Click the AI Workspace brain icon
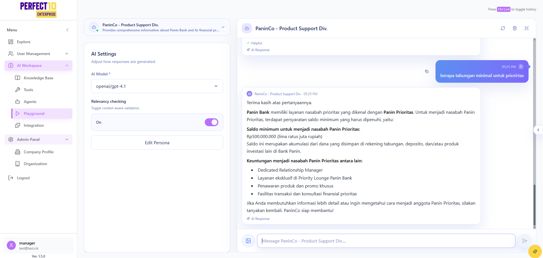Screen dimensions: 543x258 11,65
